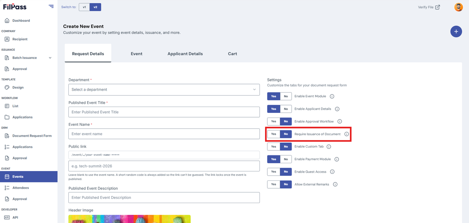This screenshot has height=223, width=469.
Task: Click the Event Name input field
Action: 164,134
